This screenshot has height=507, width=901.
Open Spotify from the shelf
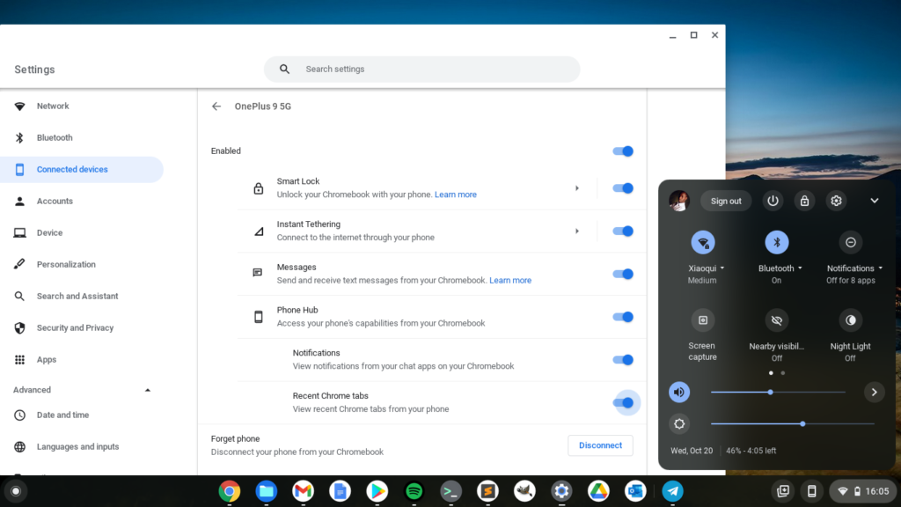point(414,491)
